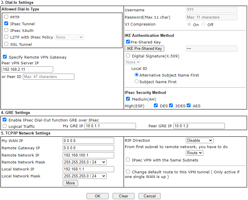The image size is (248, 200).
Task: Enable the Logical Traffic checkbox
Action: tap(4, 126)
